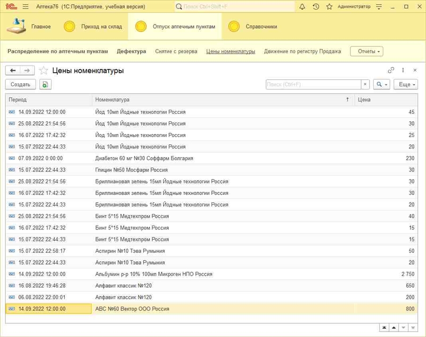Select АВС №60 Вектор ООО Россия
Image resolution: width=426 pixels, height=337 pixels.
click(x=211, y=309)
